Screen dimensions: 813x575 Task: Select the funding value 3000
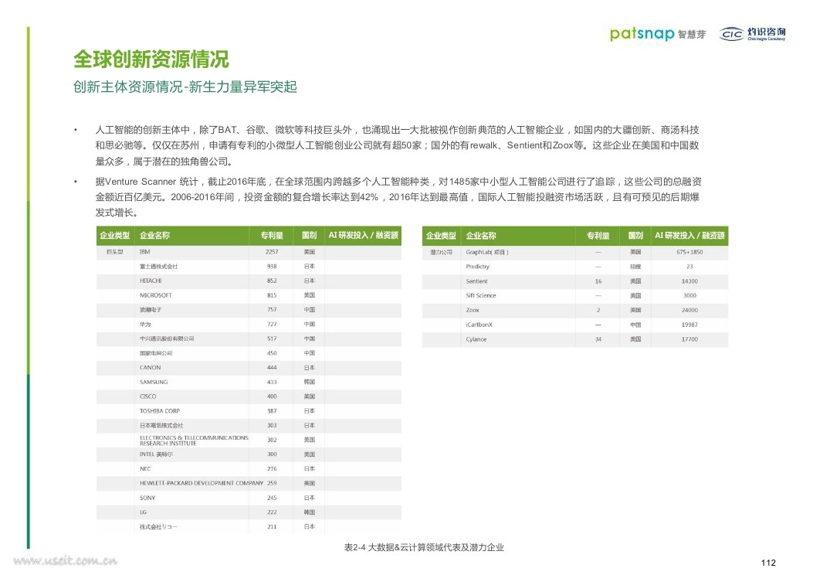[689, 296]
